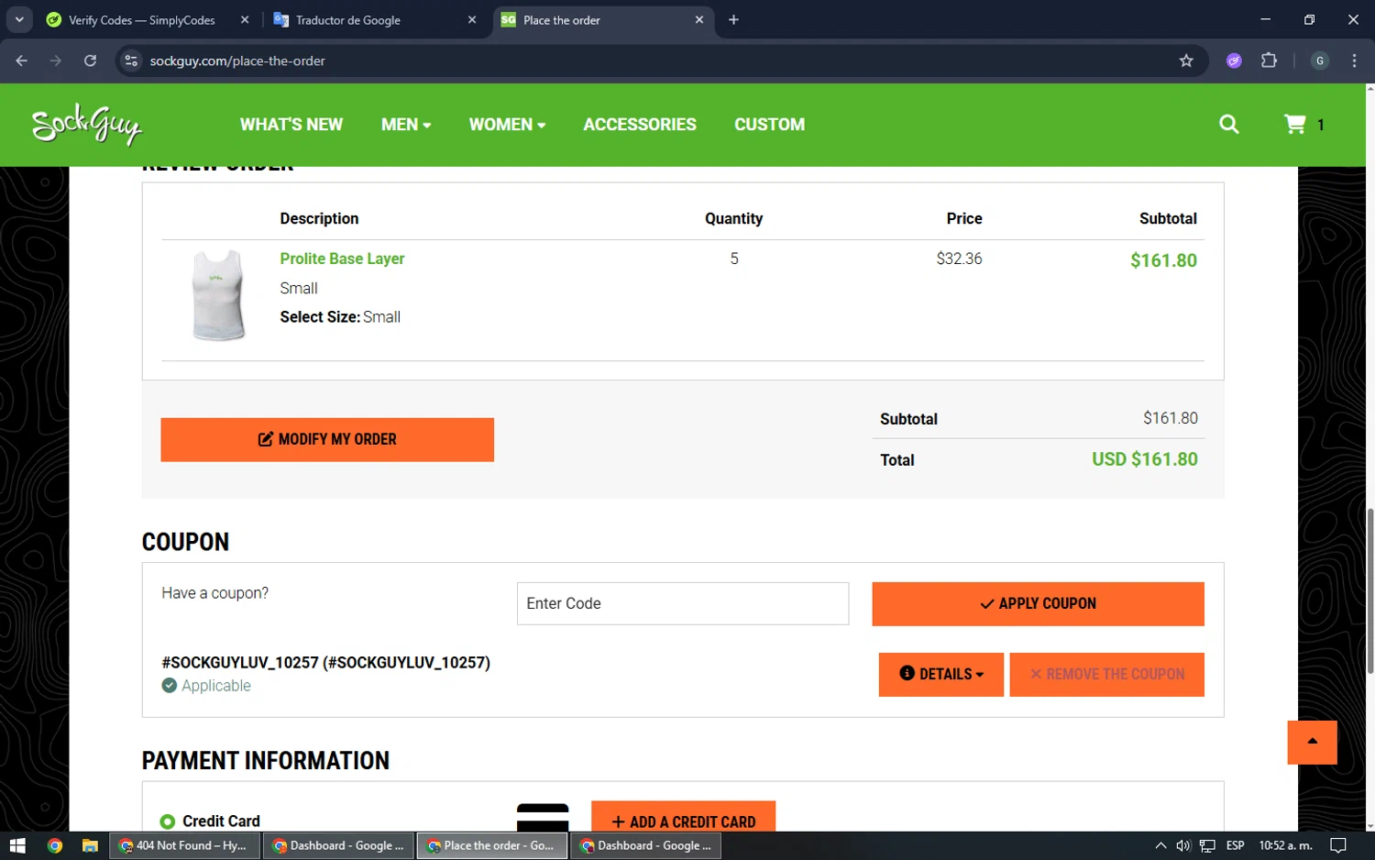
Task: Click REMOVE THE COUPON button
Action: 1106,674
